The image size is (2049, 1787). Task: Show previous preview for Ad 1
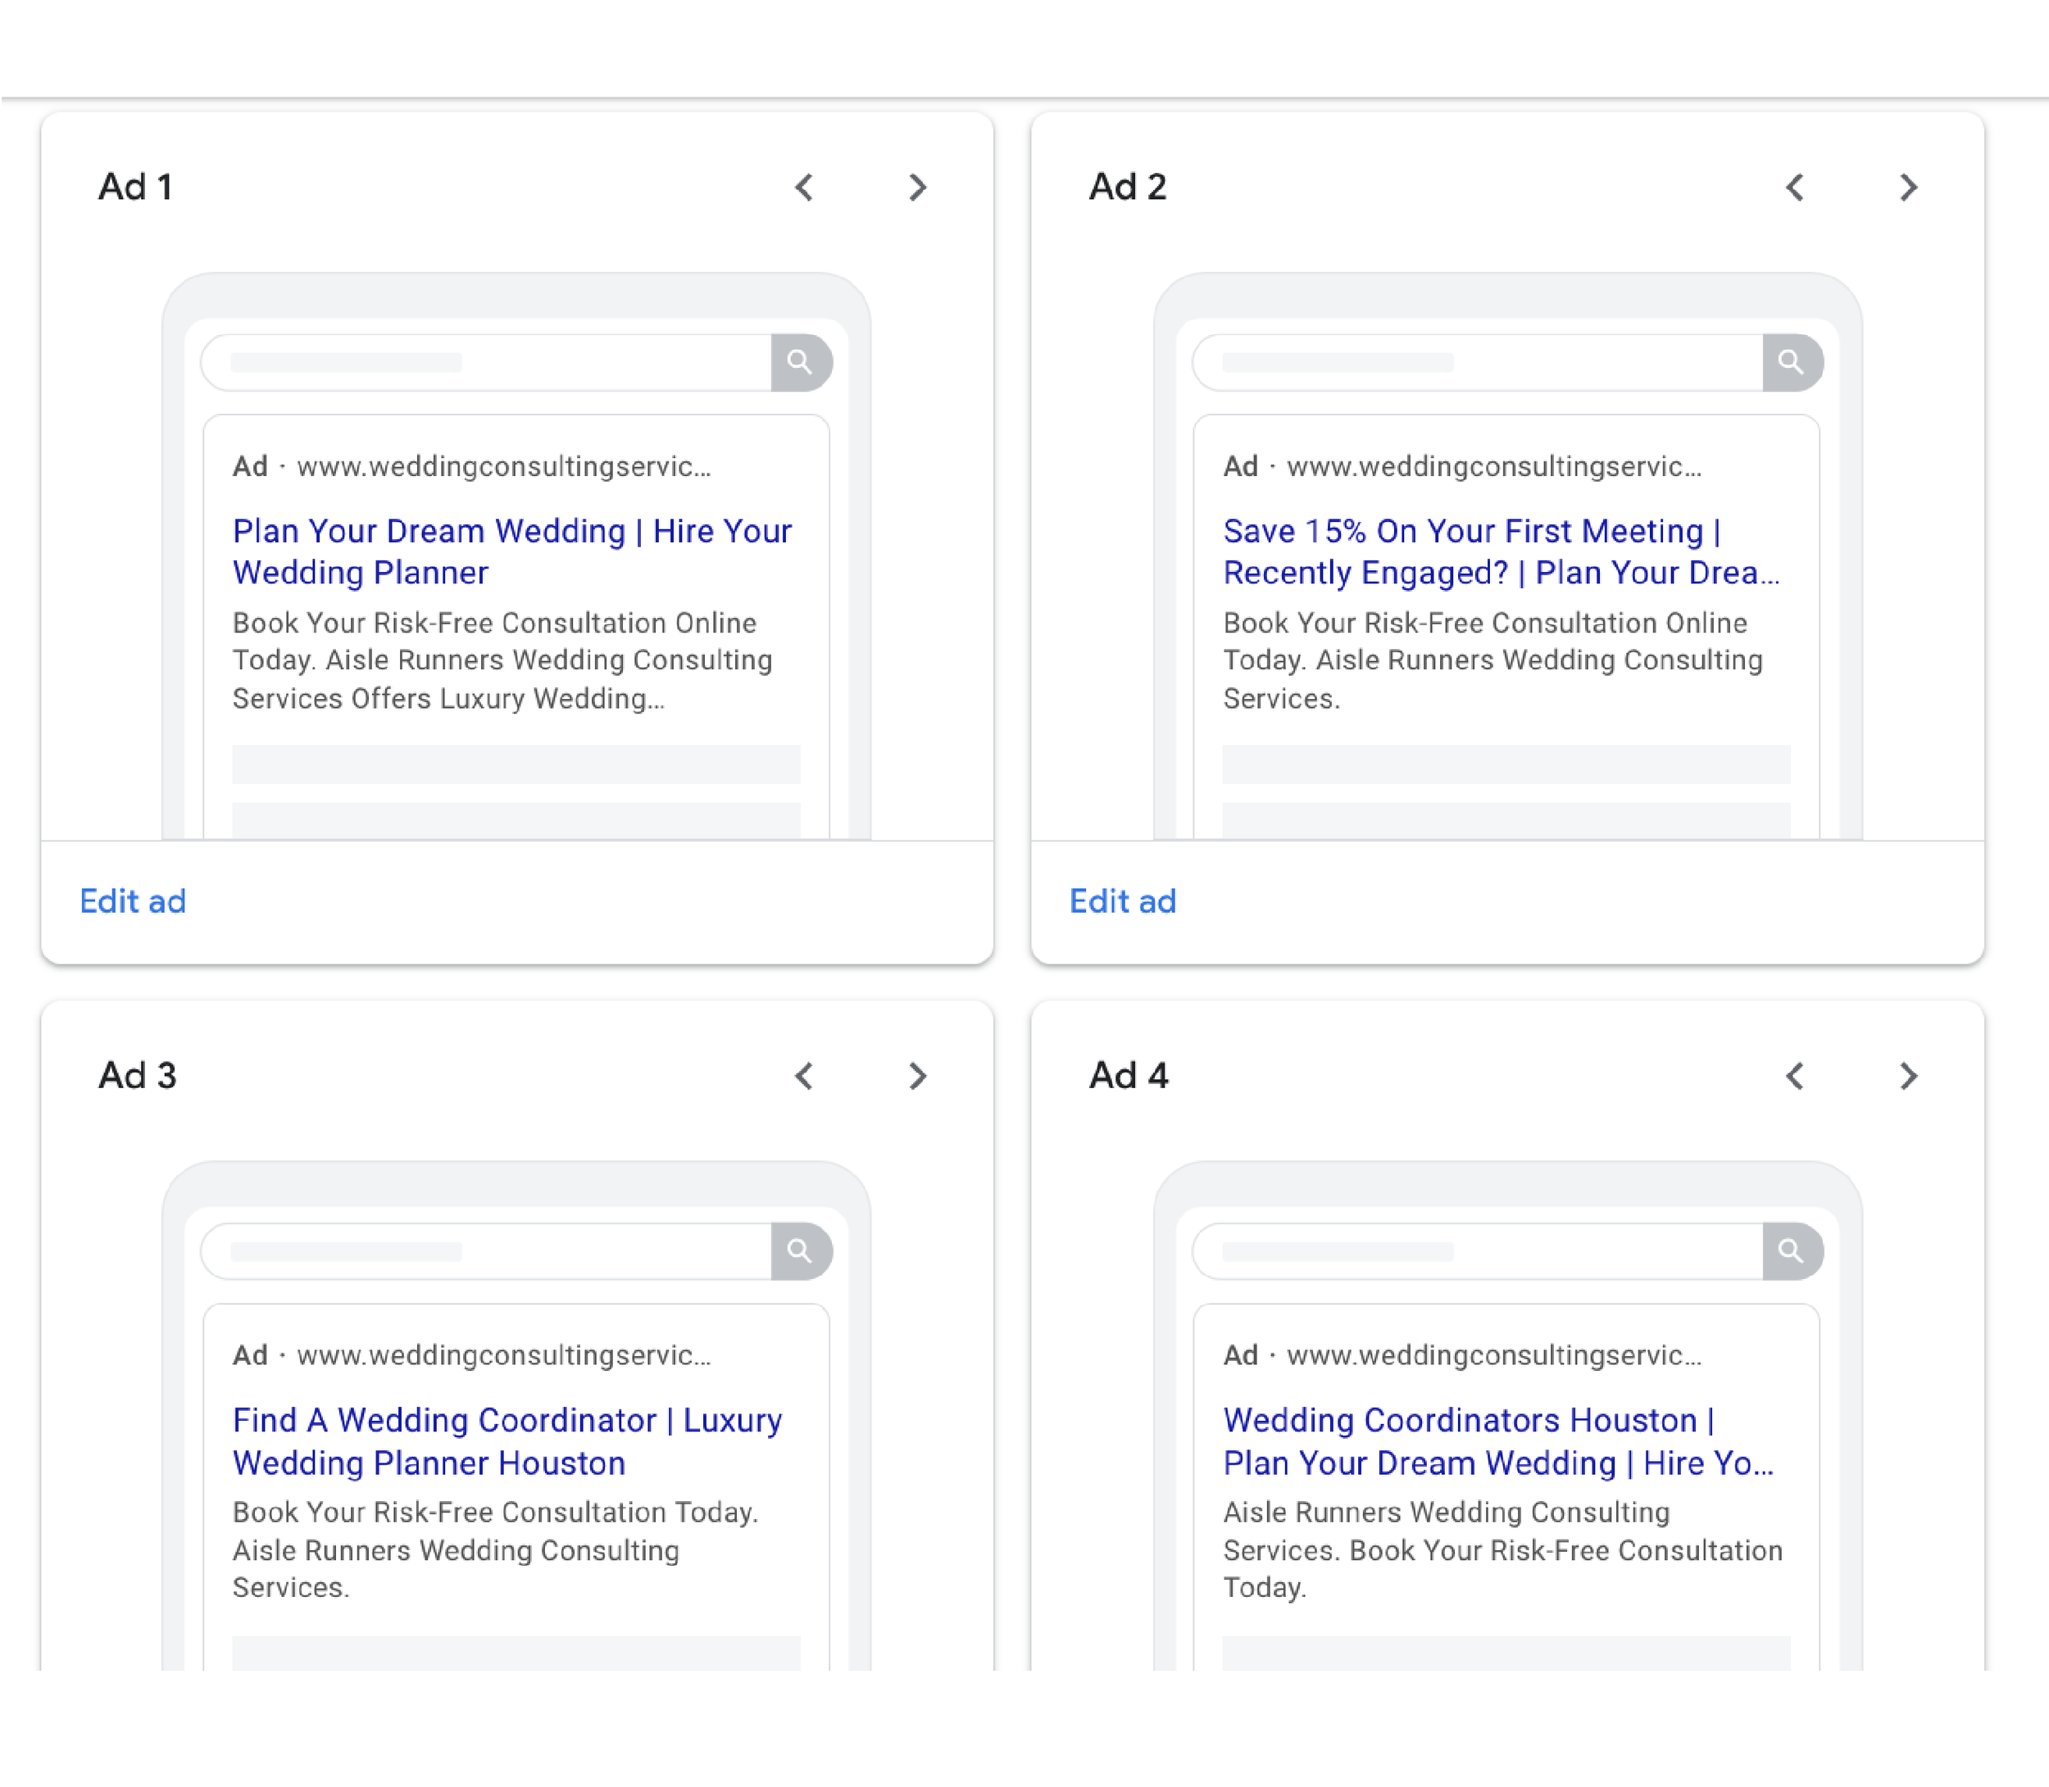pos(804,187)
